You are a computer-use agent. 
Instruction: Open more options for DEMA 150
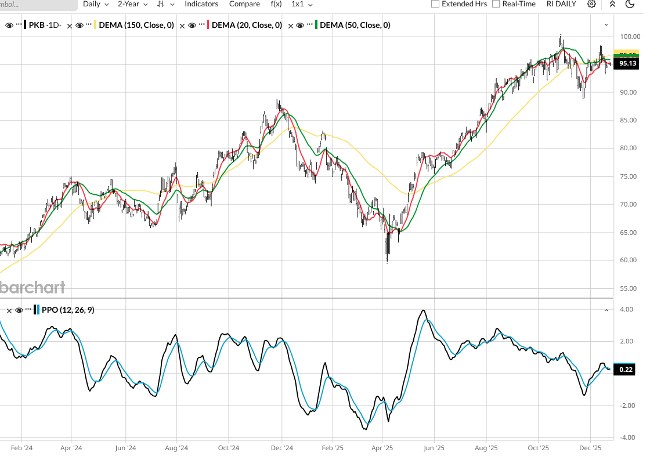pos(89,25)
